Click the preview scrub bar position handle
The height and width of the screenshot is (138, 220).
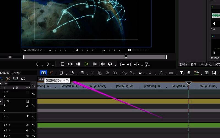pos(126,56)
